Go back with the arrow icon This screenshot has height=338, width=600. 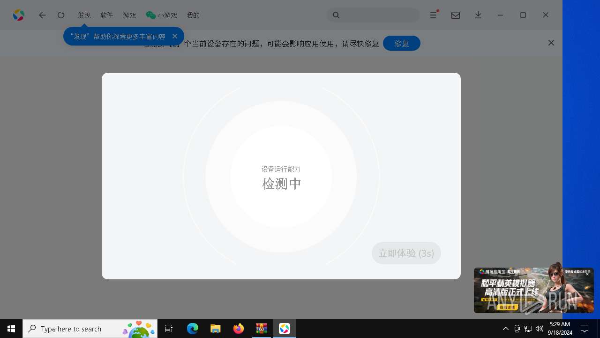coord(42,15)
